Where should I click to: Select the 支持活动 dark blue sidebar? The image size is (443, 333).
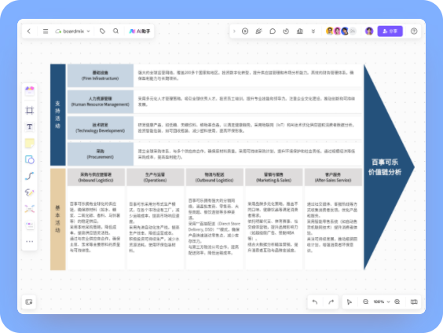(58, 115)
